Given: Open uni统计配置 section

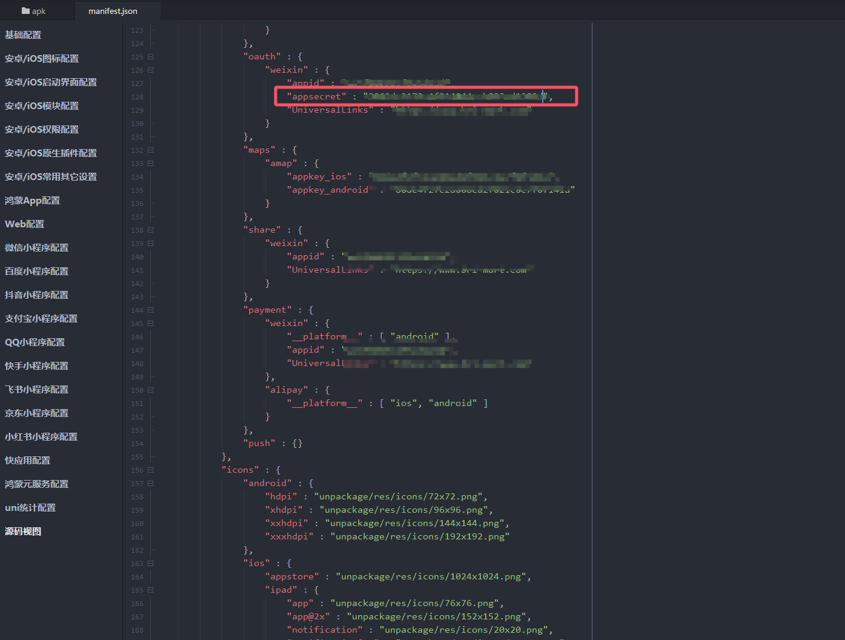Looking at the screenshot, I should click(x=30, y=508).
